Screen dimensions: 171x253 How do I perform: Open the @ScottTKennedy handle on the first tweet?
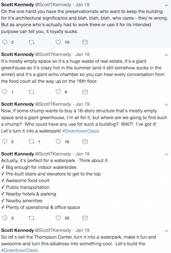pos(53,5)
